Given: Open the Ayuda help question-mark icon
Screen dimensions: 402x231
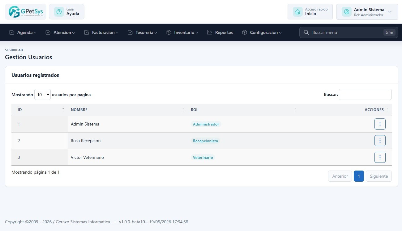Looking at the screenshot, I should (59, 12).
